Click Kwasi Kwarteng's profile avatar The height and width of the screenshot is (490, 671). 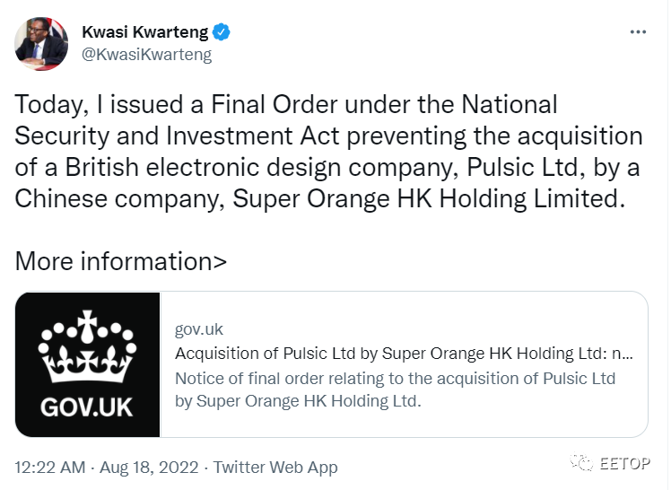pyautogui.click(x=42, y=43)
